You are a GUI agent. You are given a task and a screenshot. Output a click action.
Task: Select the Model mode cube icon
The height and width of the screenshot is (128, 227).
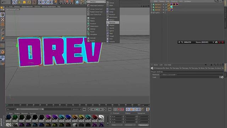point(2,15)
